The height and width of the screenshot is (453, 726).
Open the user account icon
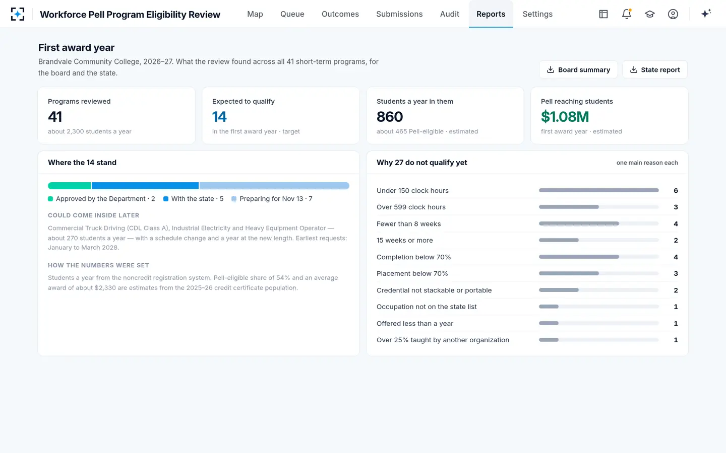(x=673, y=14)
